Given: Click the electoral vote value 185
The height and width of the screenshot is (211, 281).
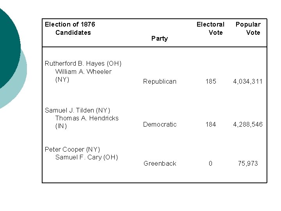Looking at the screenshot, I should click(x=211, y=81).
